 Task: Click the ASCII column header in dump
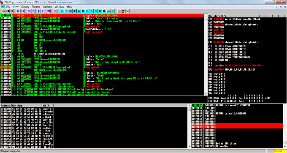click(x=48, y=106)
